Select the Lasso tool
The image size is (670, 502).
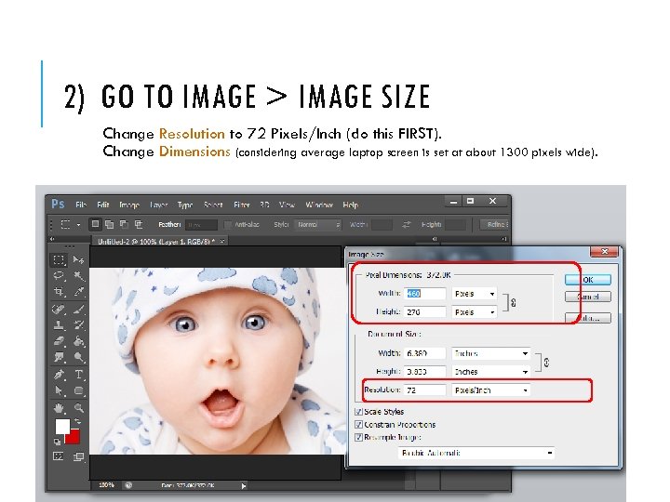tap(59, 276)
